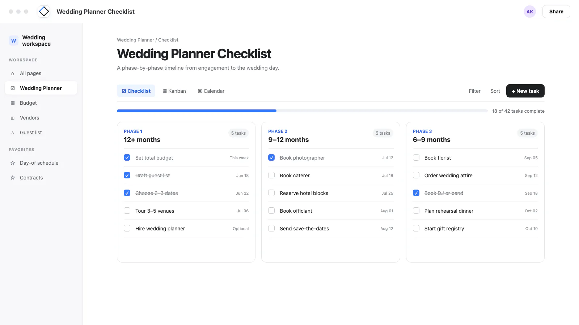
Task: Check off Set total budget task
Action: [x=127, y=157]
